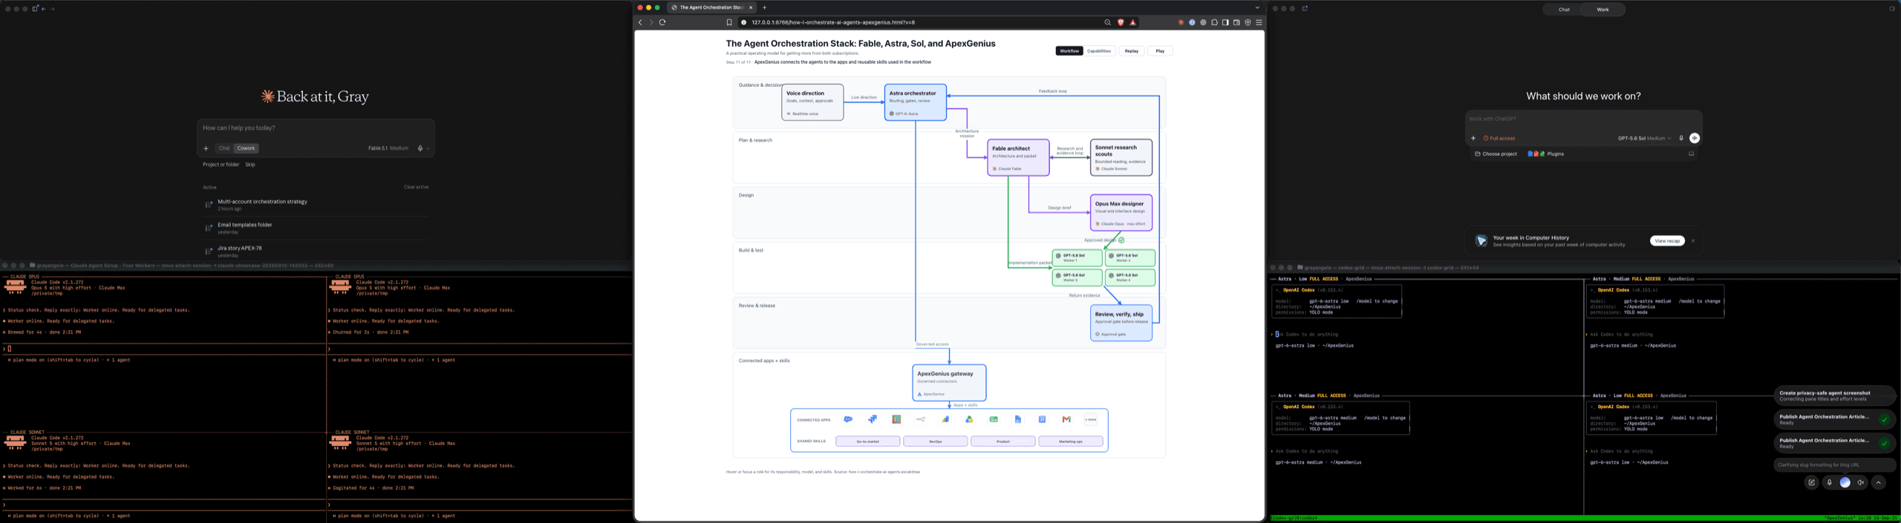Click the plus attach button in Claude prompt
The width and height of the screenshot is (1901, 523).
point(206,148)
